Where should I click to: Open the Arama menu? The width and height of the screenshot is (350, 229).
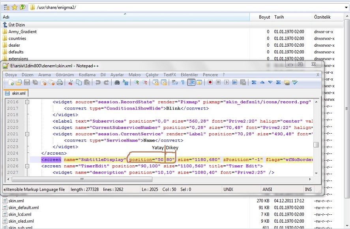pyautogui.click(x=45, y=75)
